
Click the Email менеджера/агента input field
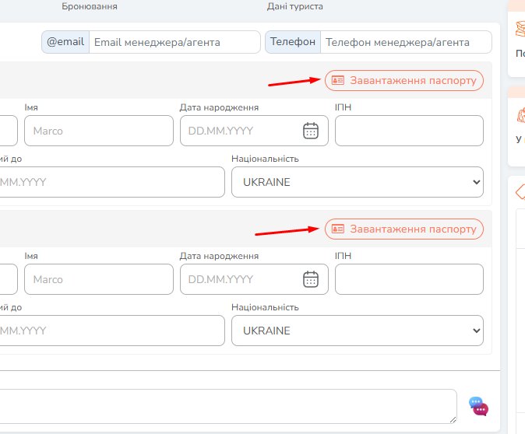[x=174, y=42]
